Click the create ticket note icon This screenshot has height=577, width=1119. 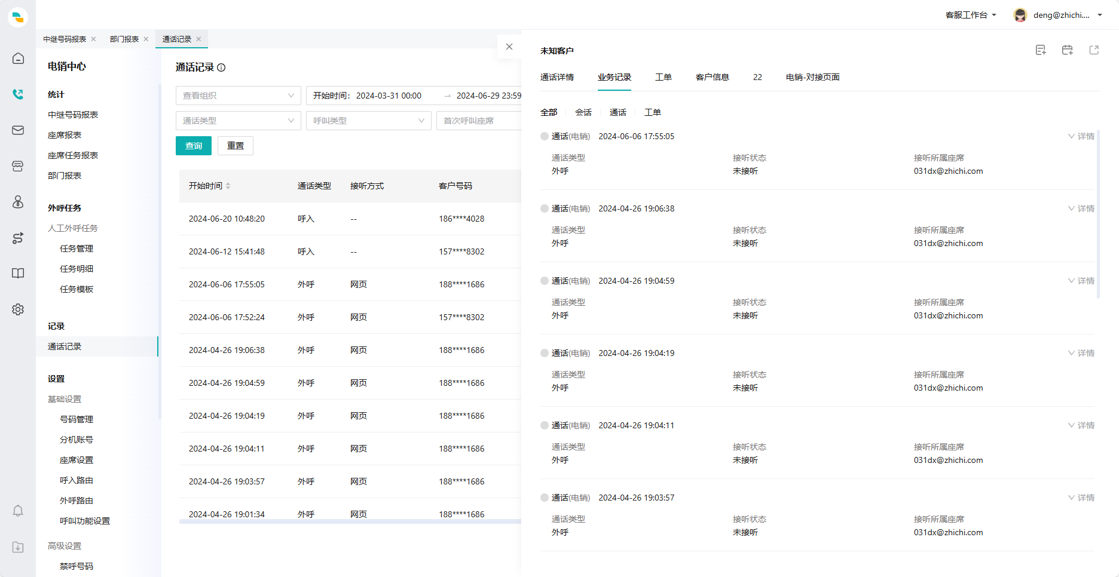click(1041, 50)
